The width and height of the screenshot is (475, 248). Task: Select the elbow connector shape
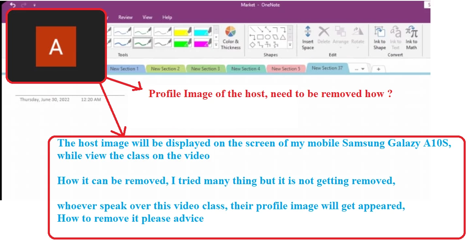(275, 30)
